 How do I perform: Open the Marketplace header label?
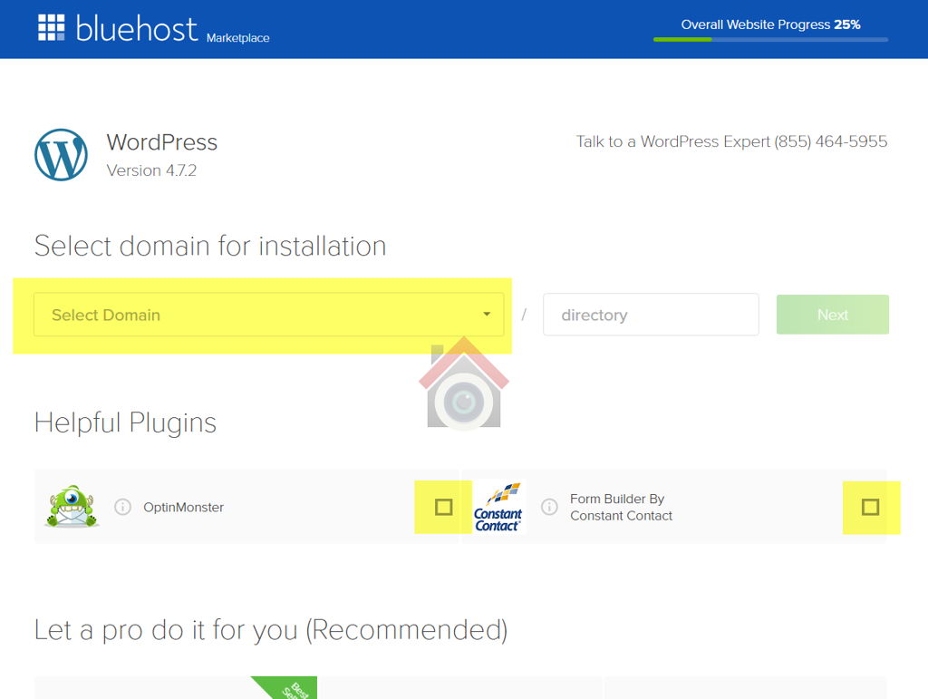coord(237,38)
